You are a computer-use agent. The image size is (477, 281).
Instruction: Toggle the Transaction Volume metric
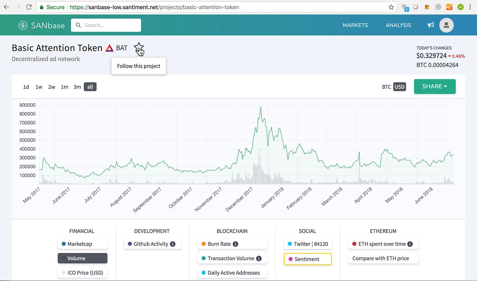pos(233,258)
